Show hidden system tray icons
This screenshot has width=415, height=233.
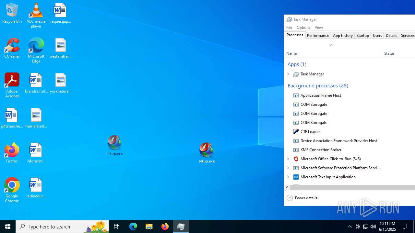pos(350,227)
